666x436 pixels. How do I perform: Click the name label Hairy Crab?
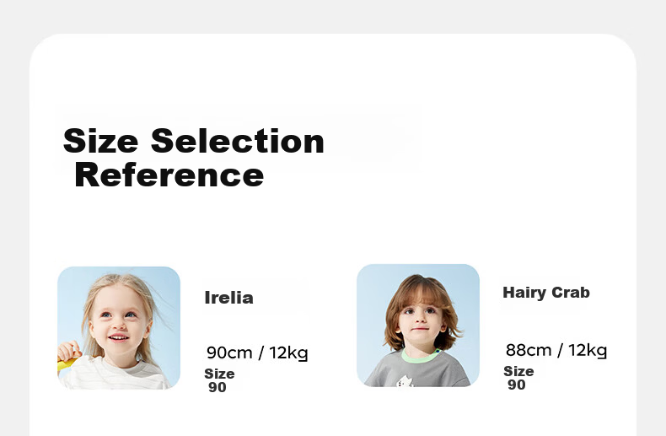tap(546, 293)
